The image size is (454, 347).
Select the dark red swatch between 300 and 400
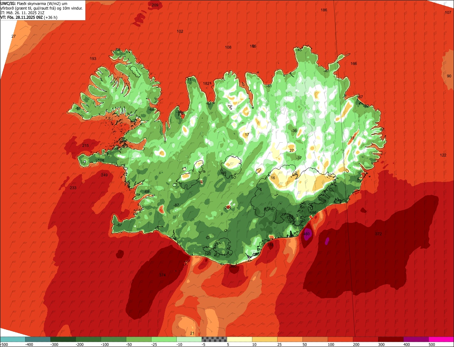tap(391, 339)
